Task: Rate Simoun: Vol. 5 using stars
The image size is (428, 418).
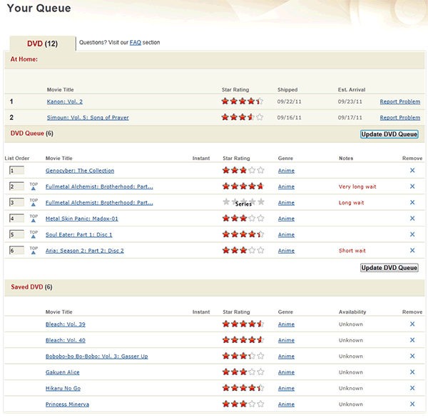Action: pos(243,117)
